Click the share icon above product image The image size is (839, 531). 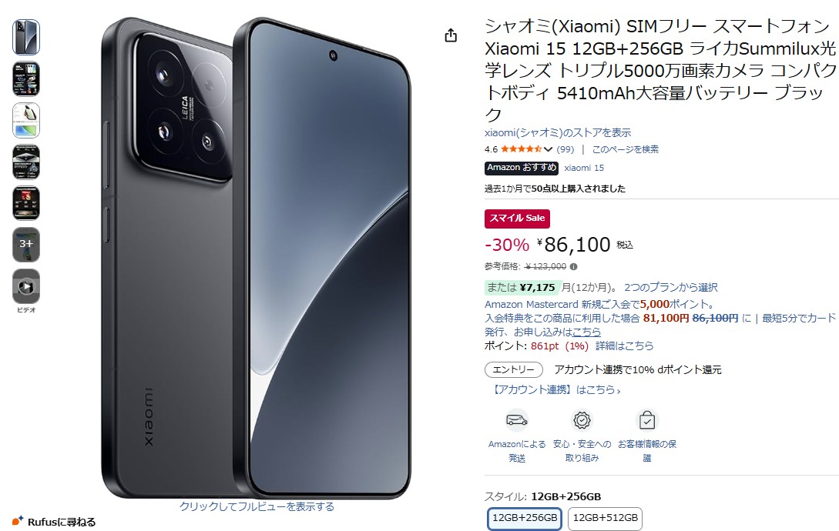pos(451,35)
